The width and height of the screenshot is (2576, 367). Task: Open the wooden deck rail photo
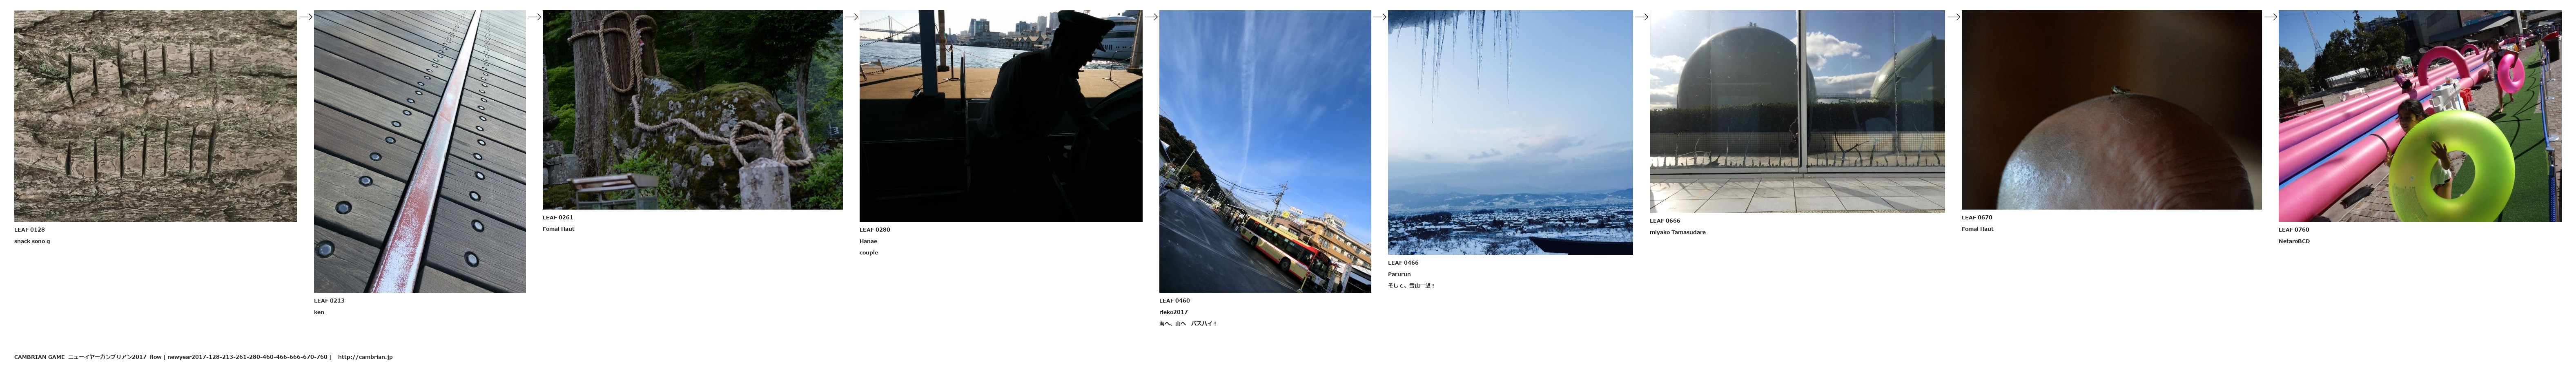[x=420, y=152]
